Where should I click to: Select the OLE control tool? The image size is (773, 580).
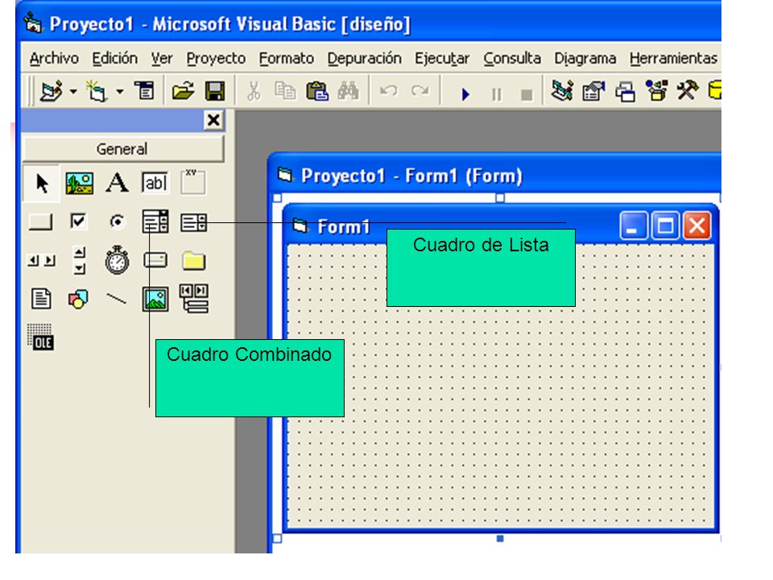pos(40,338)
